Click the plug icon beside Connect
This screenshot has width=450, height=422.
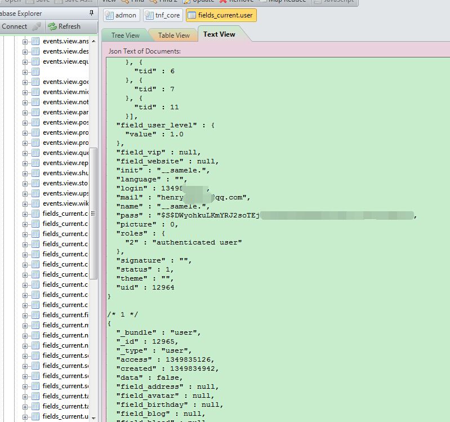pos(37,26)
